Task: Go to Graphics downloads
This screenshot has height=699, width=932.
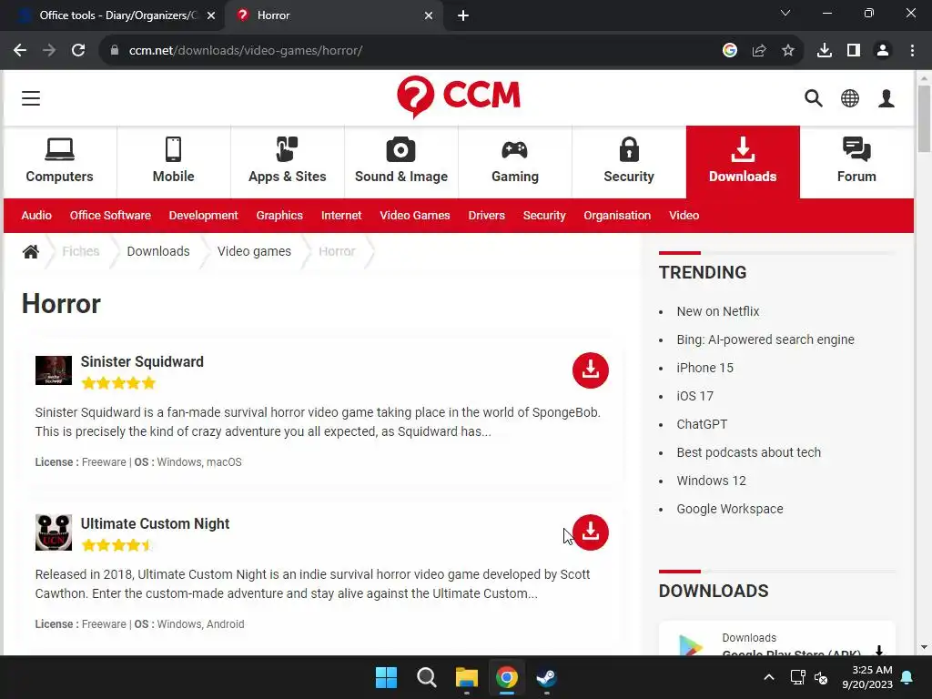Action: pos(279,215)
